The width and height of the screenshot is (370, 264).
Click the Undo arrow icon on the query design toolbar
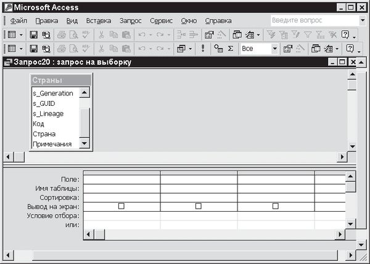(x=141, y=48)
